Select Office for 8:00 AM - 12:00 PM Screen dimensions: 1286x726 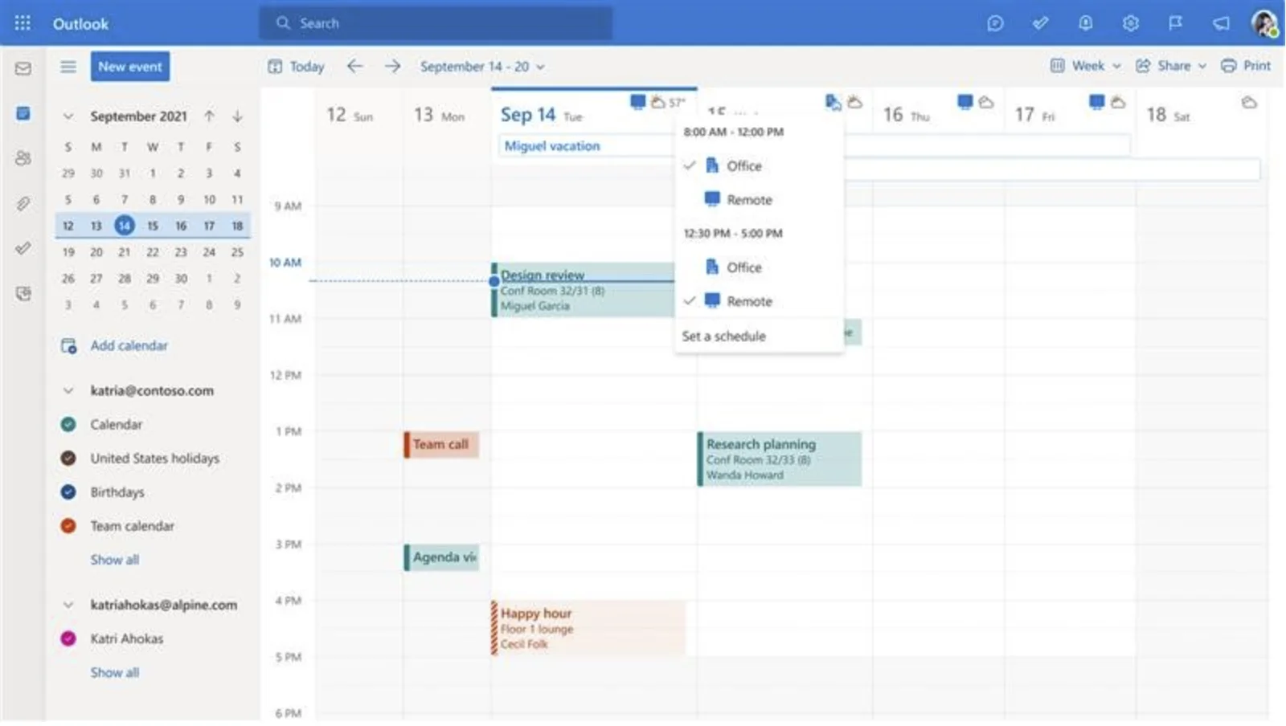coord(760,165)
